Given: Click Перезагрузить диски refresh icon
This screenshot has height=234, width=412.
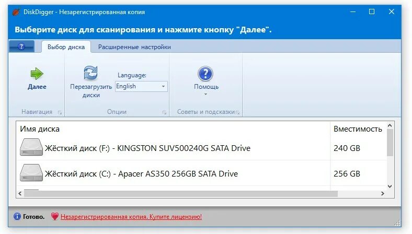Looking at the screenshot, I should click(90, 73).
